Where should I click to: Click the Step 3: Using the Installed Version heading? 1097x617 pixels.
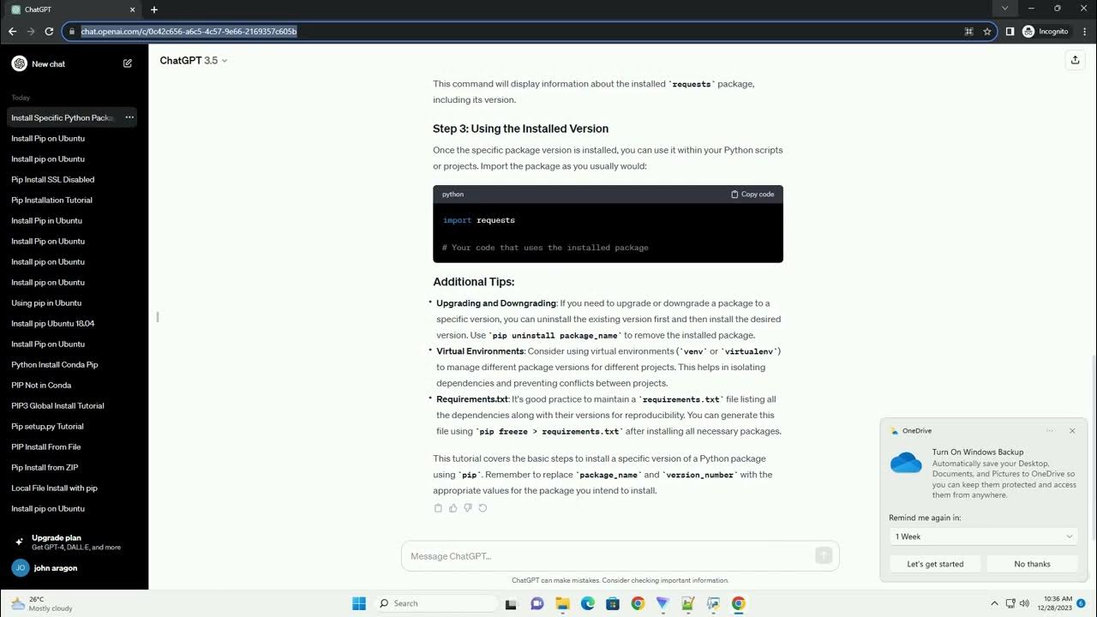pyautogui.click(x=520, y=129)
